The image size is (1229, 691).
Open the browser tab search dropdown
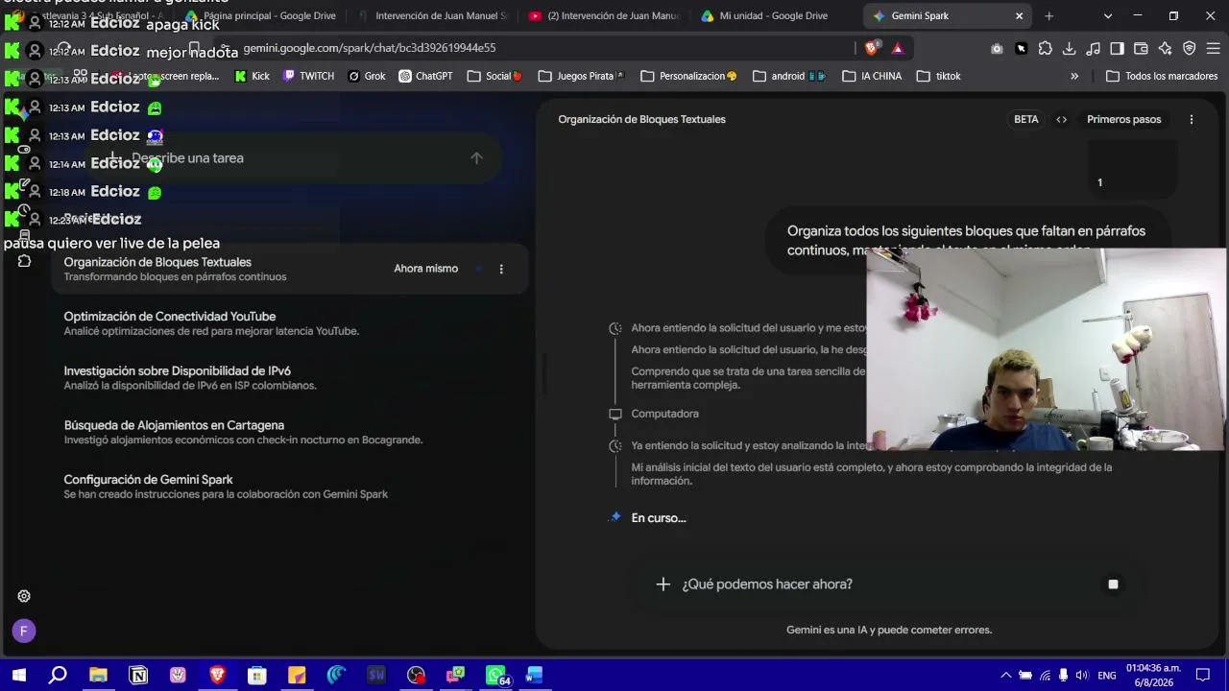tap(1108, 16)
